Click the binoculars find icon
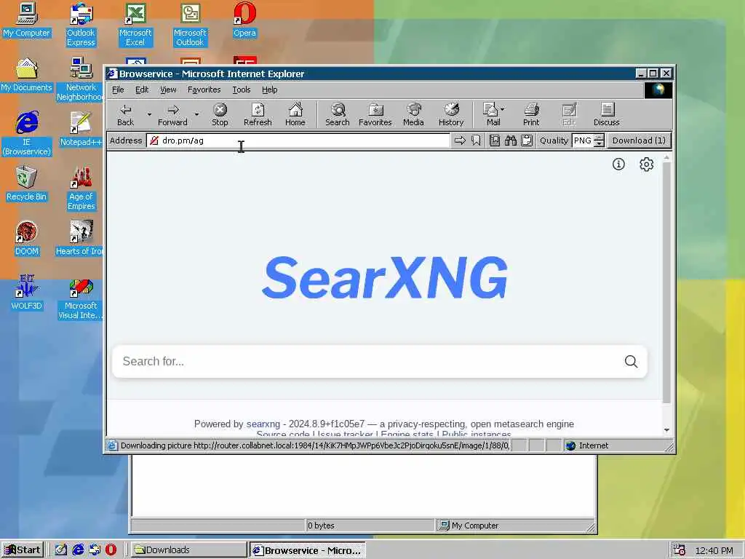Viewport: 745px width, 559px height. click(x=511, y=140)
